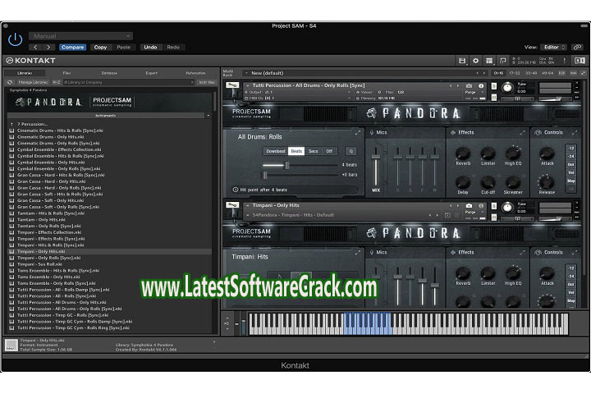
Task: Turn sync Off in All Drums
Action: [329, 151]
